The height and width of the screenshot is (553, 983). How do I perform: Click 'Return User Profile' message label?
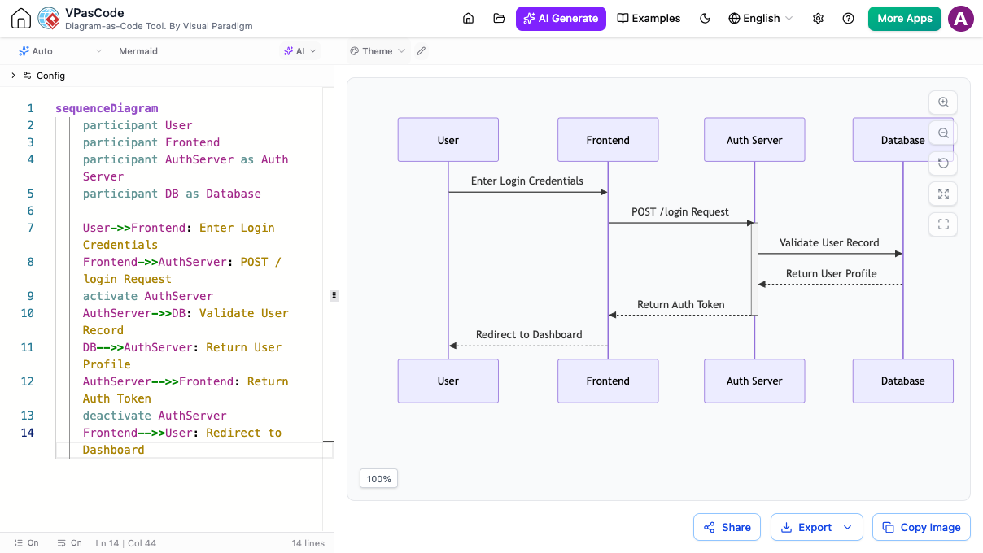(831, 274)
